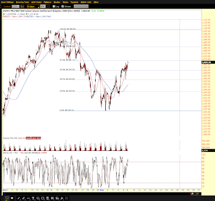Click the LS left shoulder label
Screen dimensions: 215x201
(x=44, y=39)
